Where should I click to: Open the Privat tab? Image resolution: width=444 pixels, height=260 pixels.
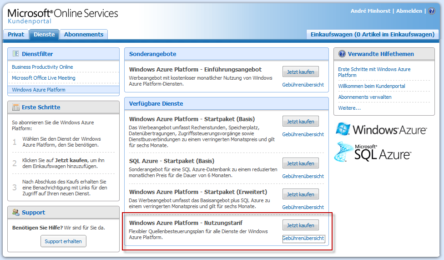16,34
